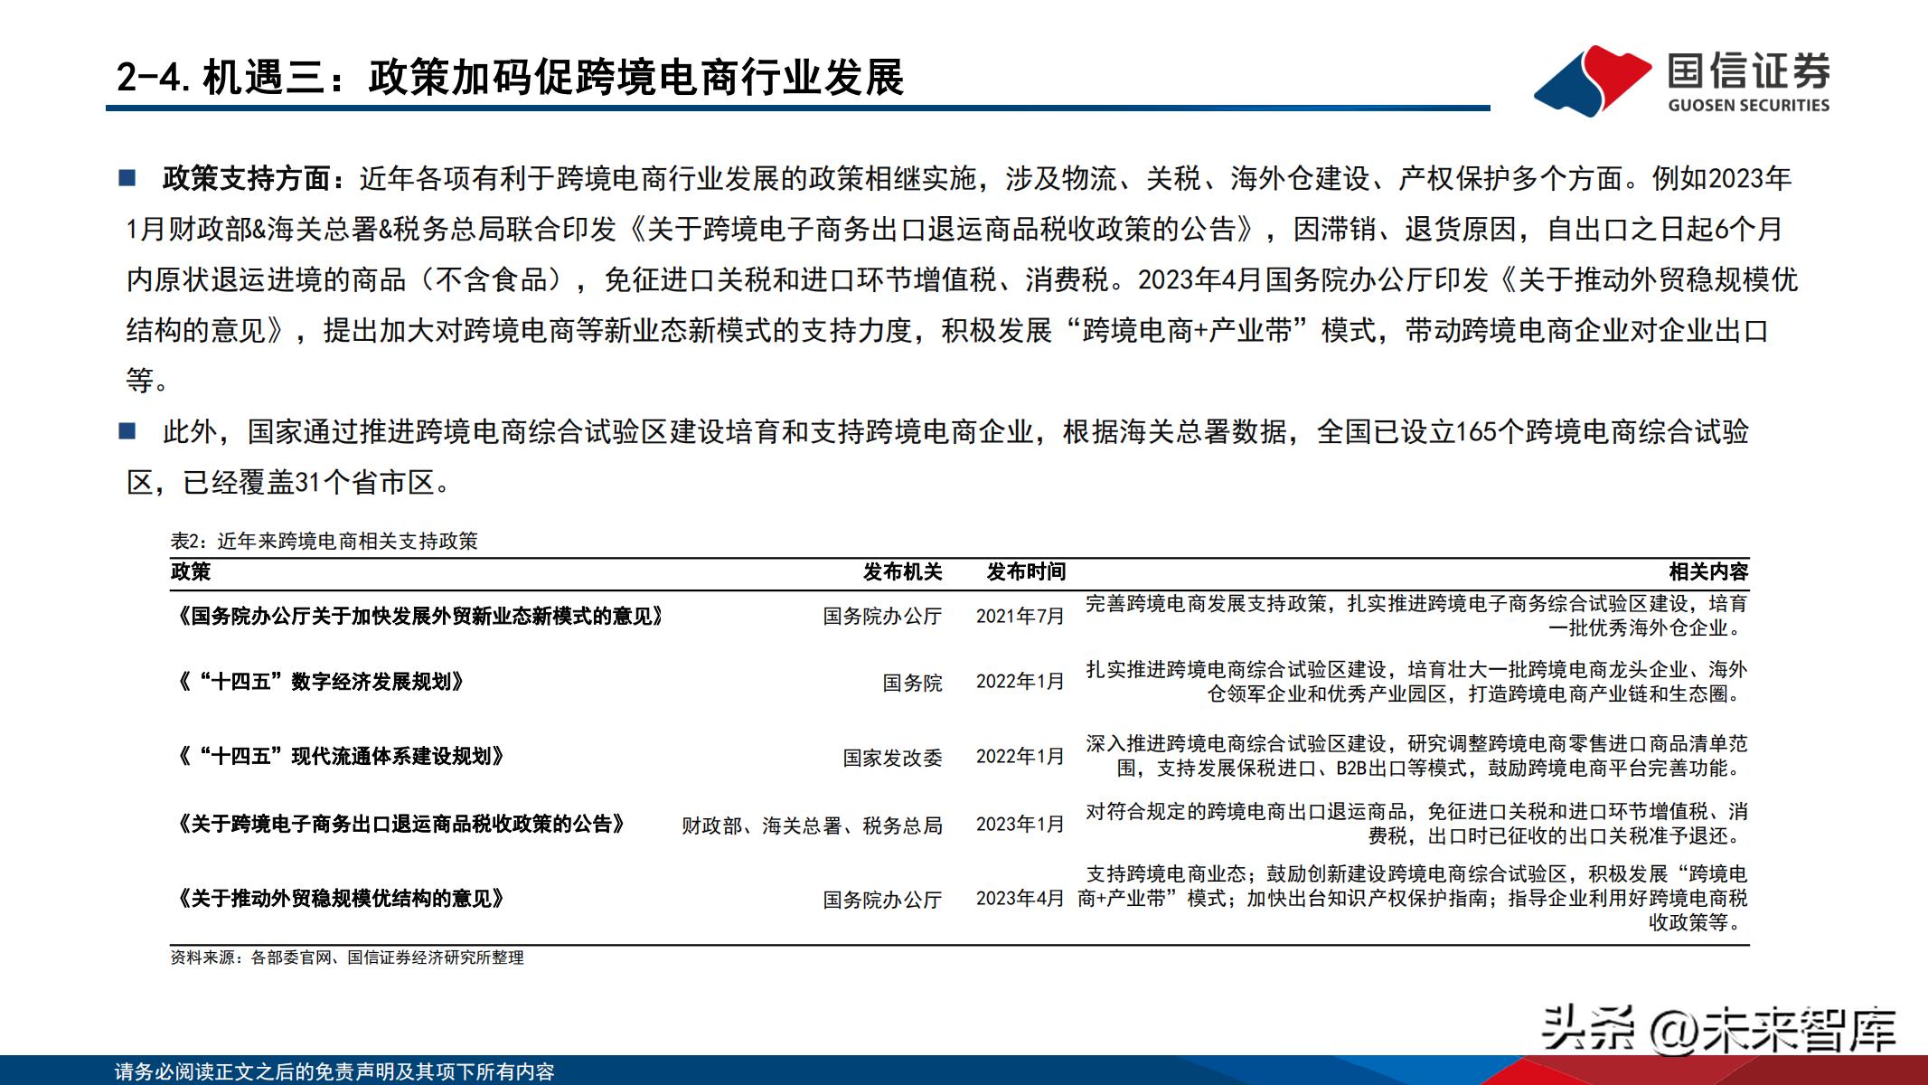This screenshot has width=1928, height=1085.
Task: Click column header '发布时间'
Action: tap(1026, 571)
